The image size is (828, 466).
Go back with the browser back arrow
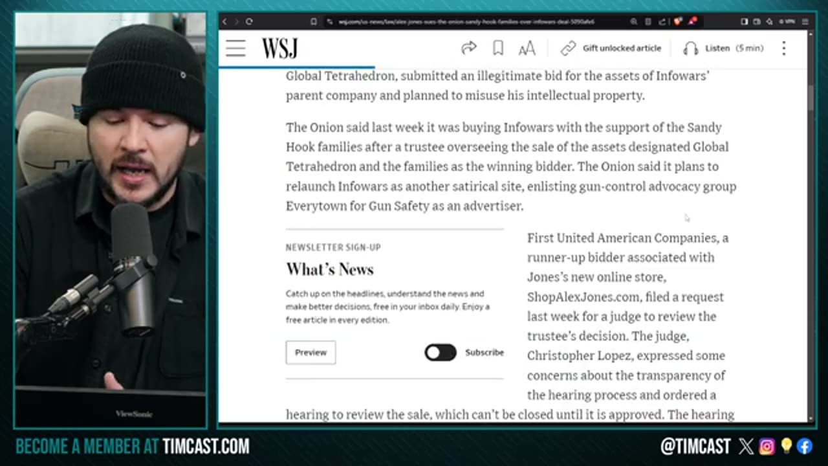(224, 21)
